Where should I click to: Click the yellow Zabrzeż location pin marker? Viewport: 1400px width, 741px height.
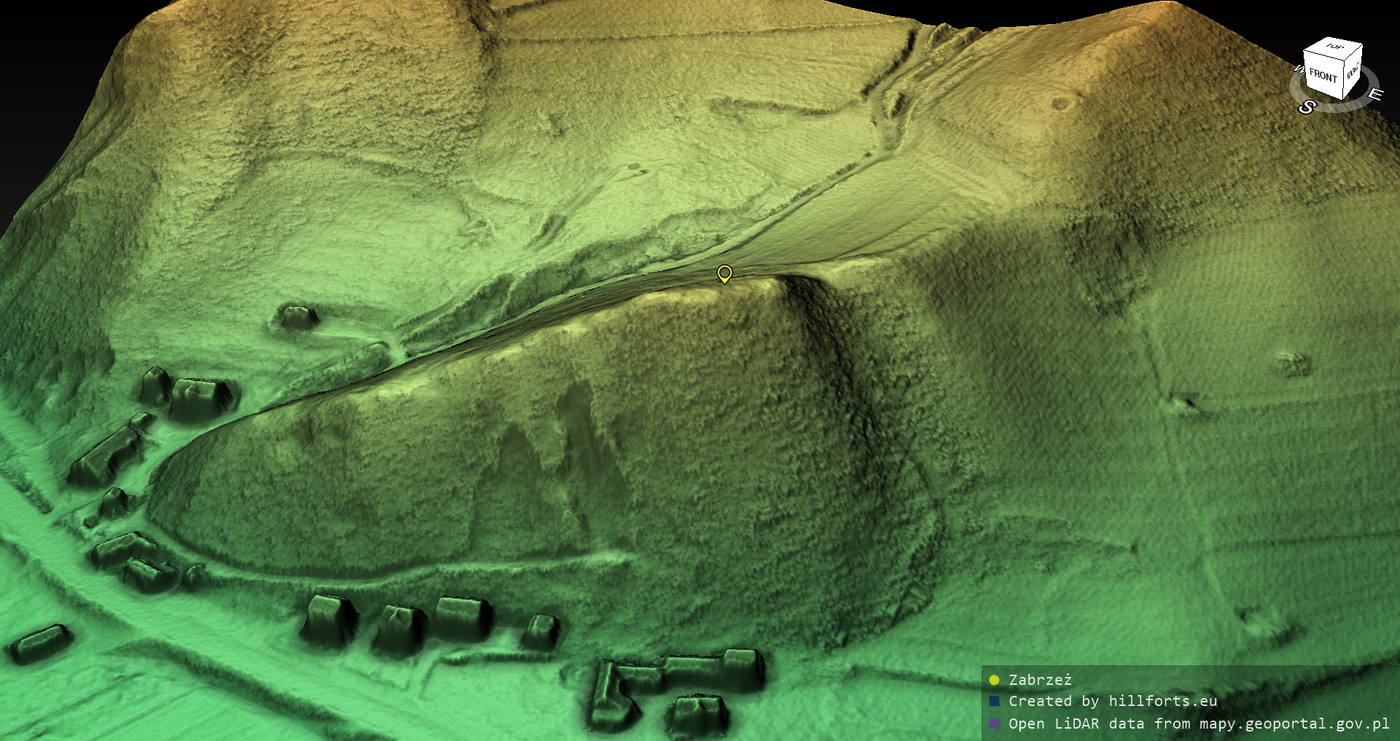click(x=724, y=273)
